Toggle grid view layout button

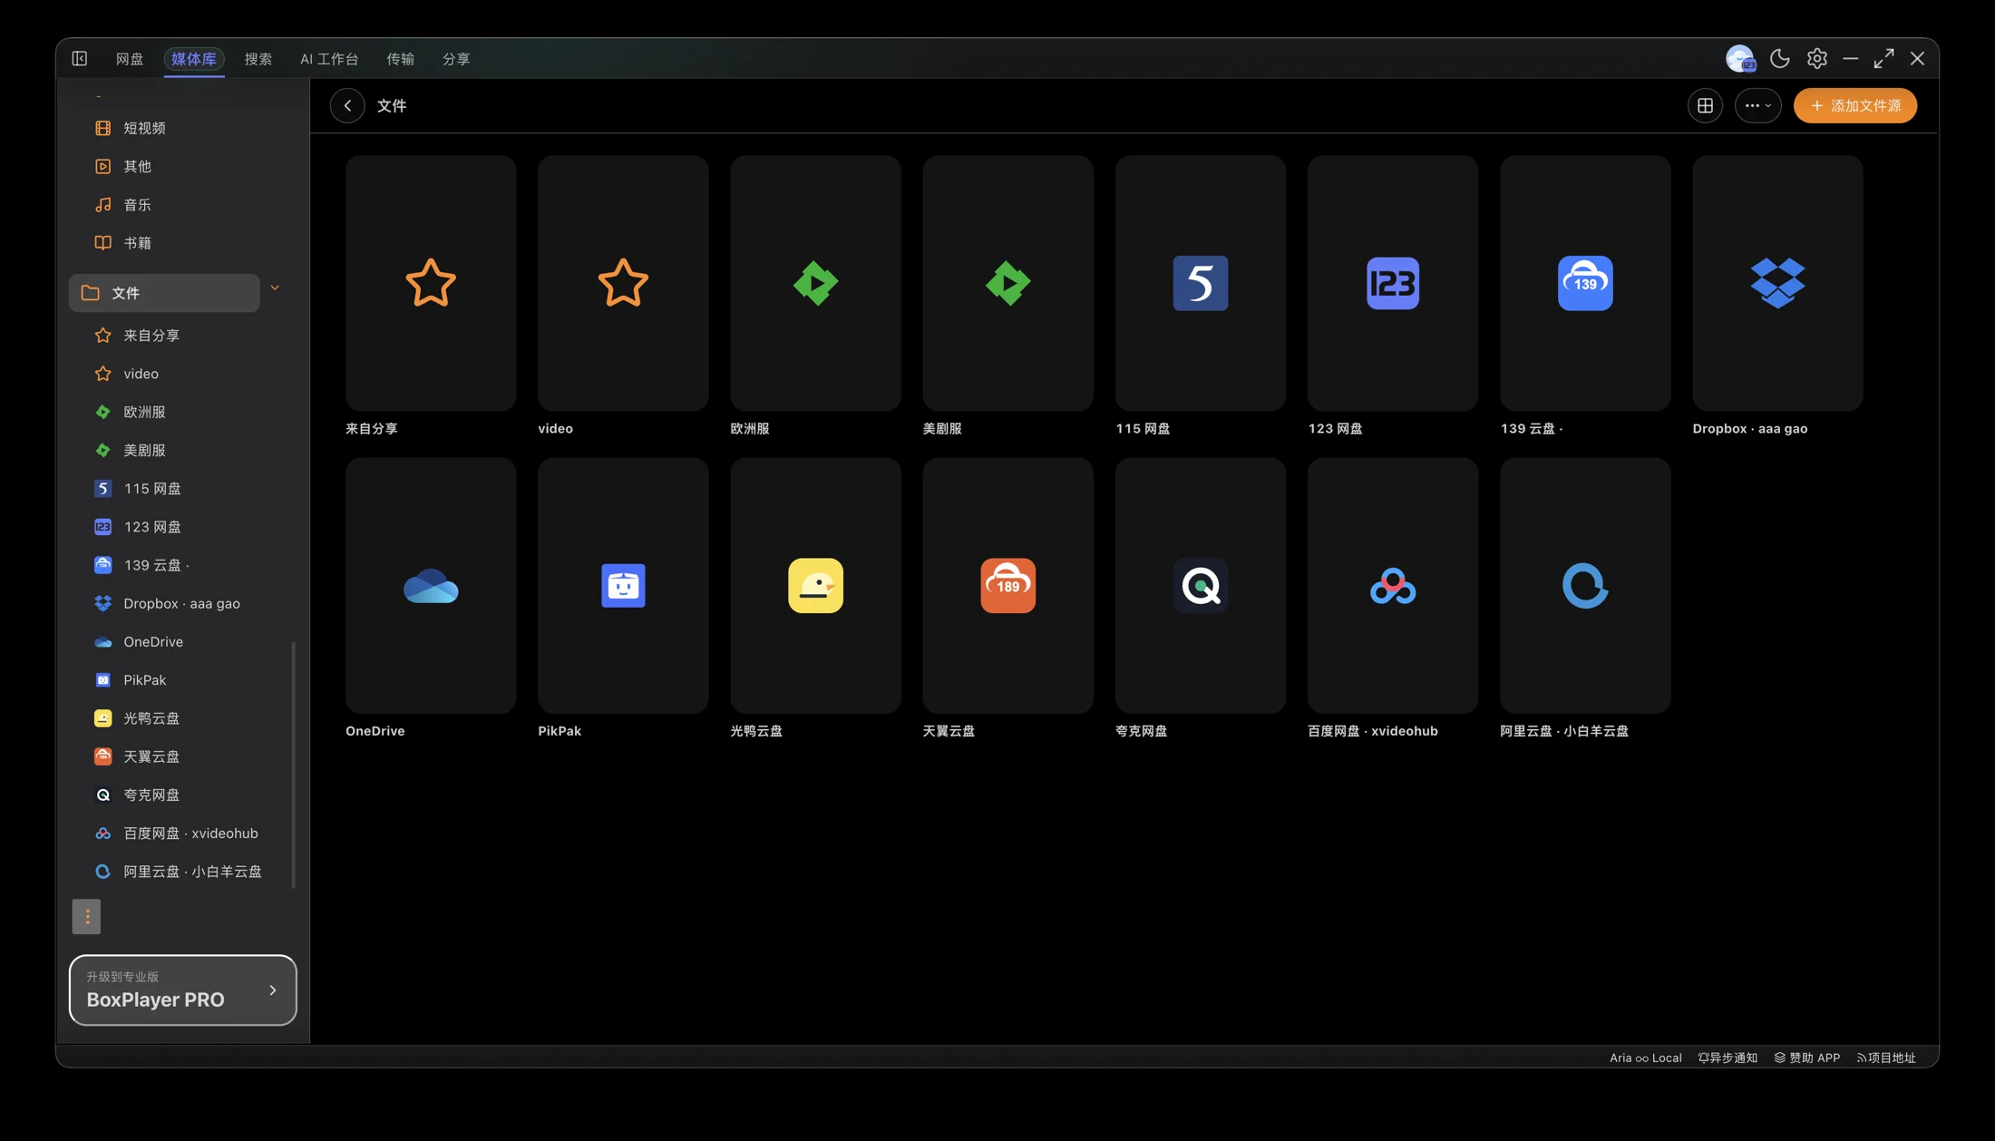1705,105
